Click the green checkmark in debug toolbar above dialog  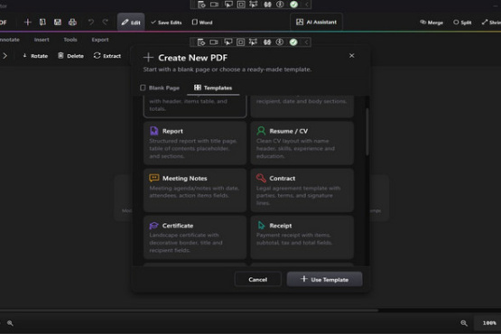click(x=293, y=42)
